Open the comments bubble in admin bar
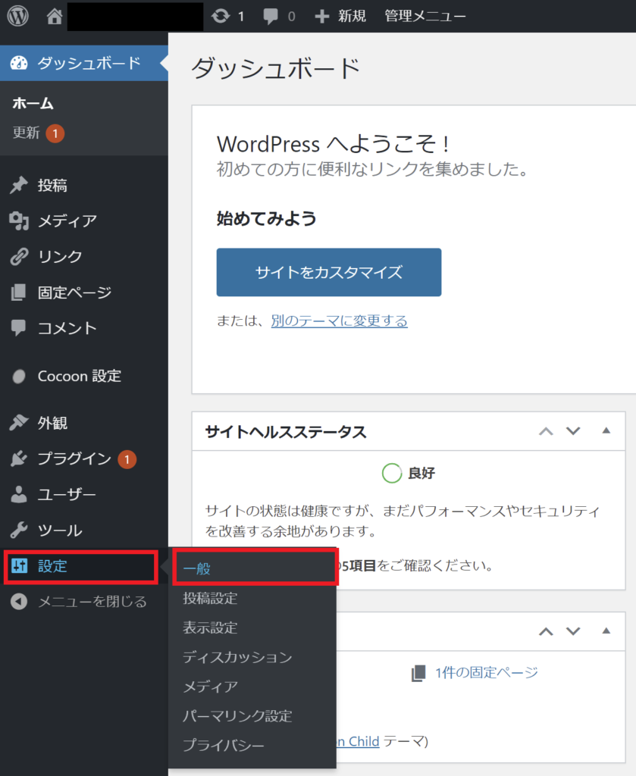636x776 pixels. (270, 17)
